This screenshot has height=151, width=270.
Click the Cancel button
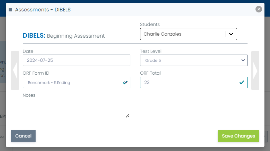23,136
